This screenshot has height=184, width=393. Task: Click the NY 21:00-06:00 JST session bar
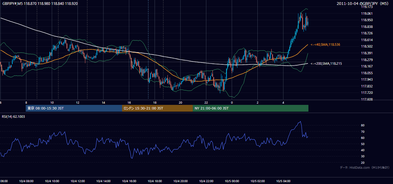coord(251,108)
